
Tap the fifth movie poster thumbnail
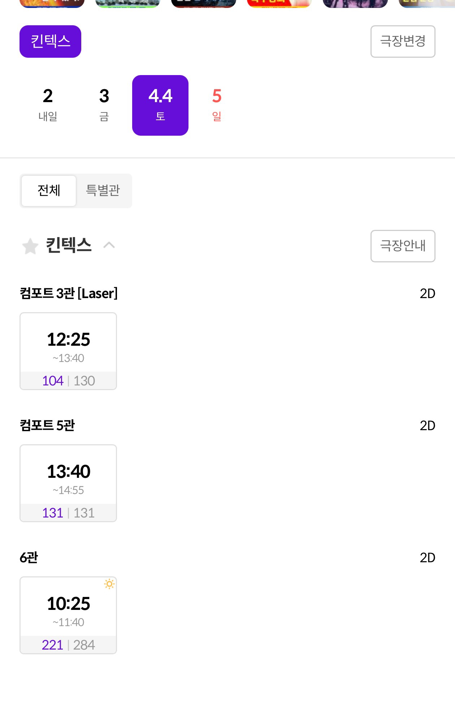click(x=355, y=3)
